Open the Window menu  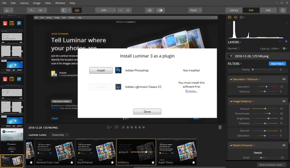pyautogui.click(x=60, y=3)
